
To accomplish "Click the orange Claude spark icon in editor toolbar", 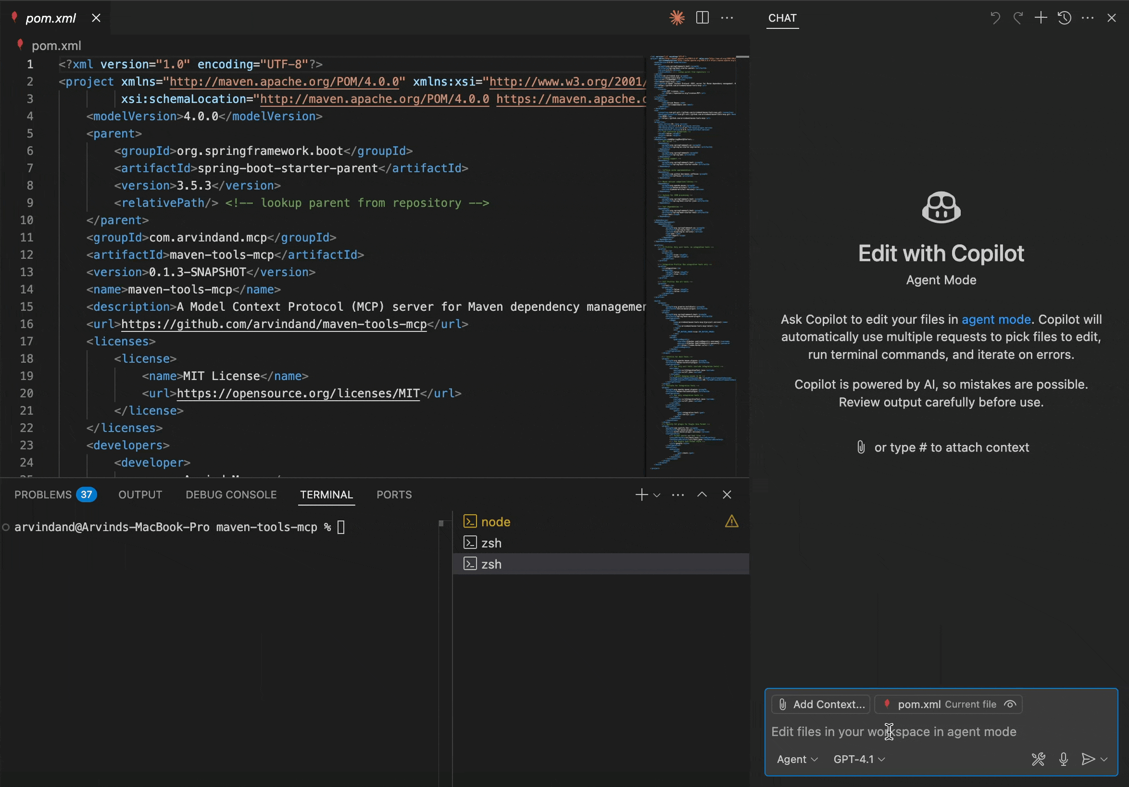I will coord(677,18).
